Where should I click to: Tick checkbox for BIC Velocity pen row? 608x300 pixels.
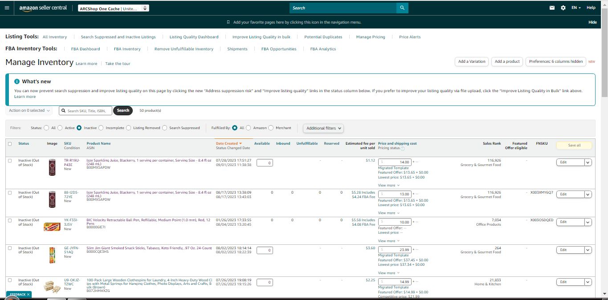pos(10,220)
